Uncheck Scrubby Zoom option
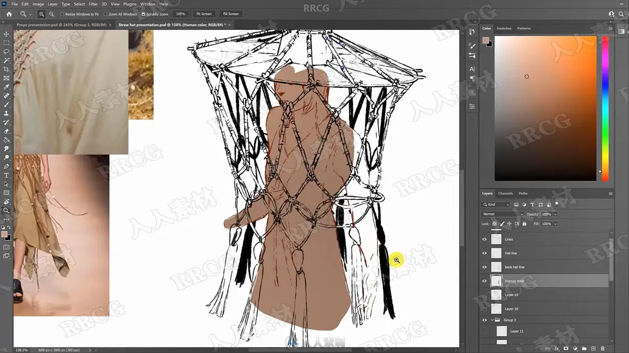629x353 pixels. click(x=144, y=14)
